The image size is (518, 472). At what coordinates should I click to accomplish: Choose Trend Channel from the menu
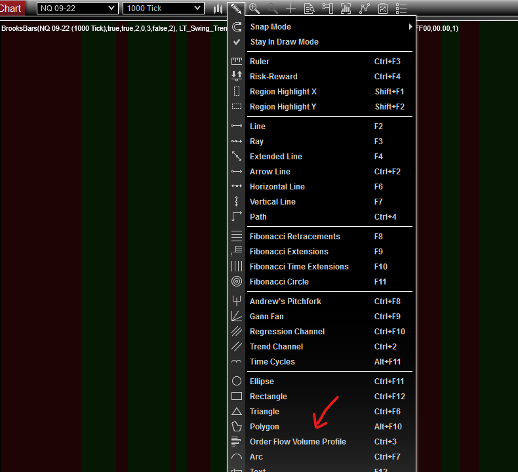[x=321, y=347]
